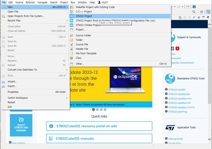Open the Facebook icon under Support & Community
Viewport: 212px width, 149px height.
(172, 48)
